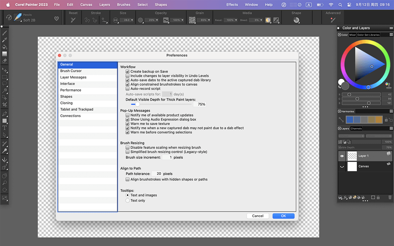The width and height of the screenshot is (394, 246).
Task: Select Tablet and Trackpad preferences category
Action: [x=88, y=109]
